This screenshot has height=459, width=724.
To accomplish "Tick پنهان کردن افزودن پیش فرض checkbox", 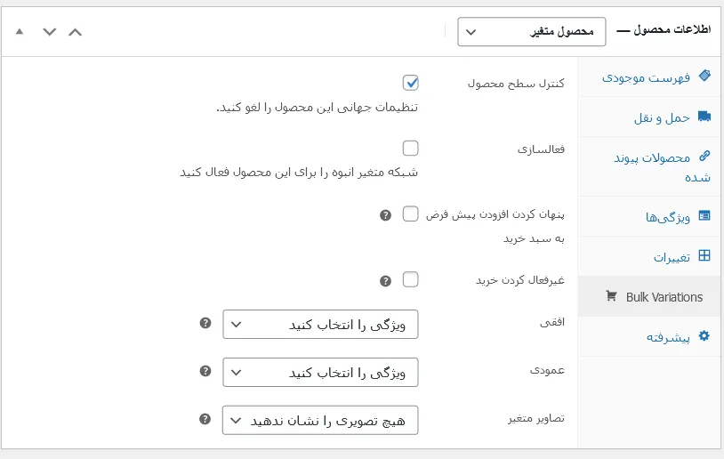I will [x=411, y=213].
